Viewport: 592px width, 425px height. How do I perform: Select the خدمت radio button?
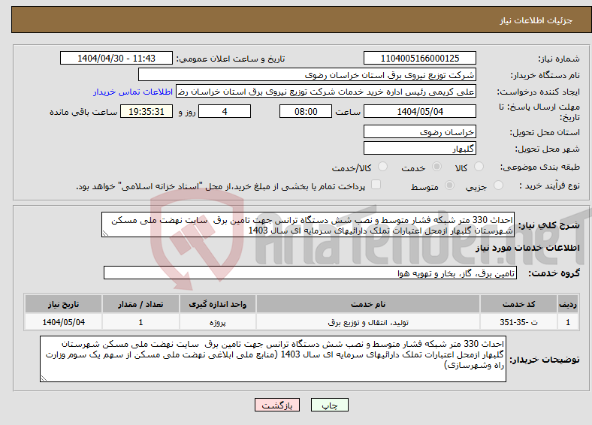436,167
